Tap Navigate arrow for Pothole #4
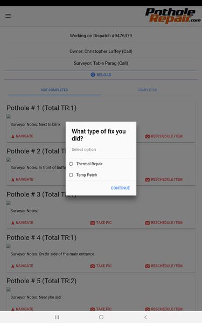This screenshot has width=202, height=323. pyautogui.click(x=13, y=266)
